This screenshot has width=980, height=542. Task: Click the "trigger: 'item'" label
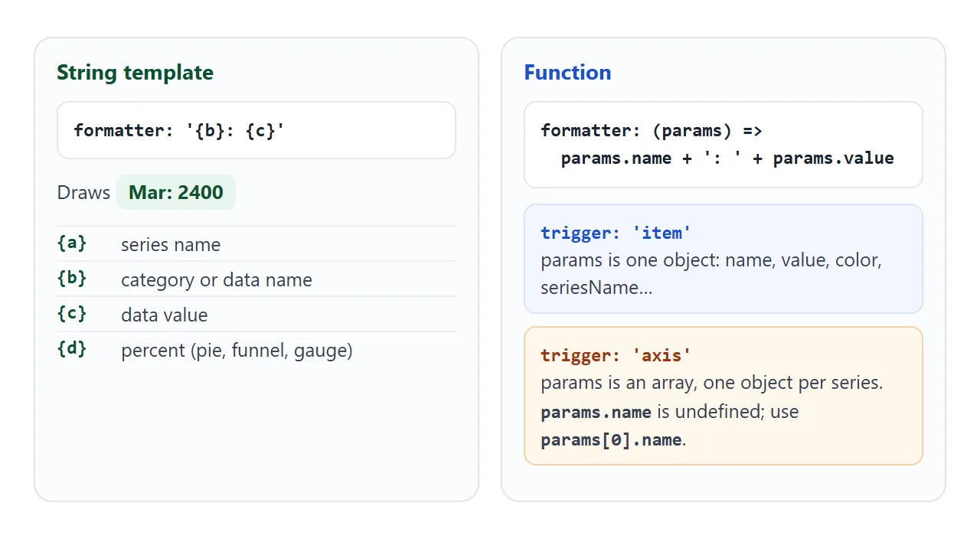pos(616,233)
